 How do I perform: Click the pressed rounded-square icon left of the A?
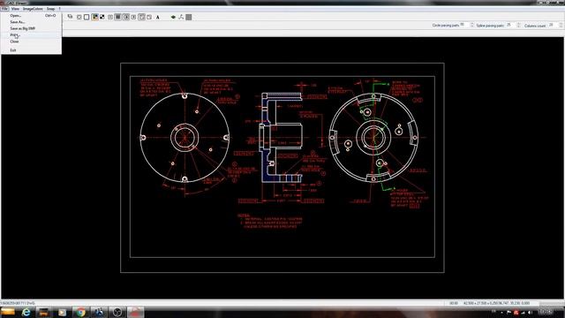click(141, 17)
